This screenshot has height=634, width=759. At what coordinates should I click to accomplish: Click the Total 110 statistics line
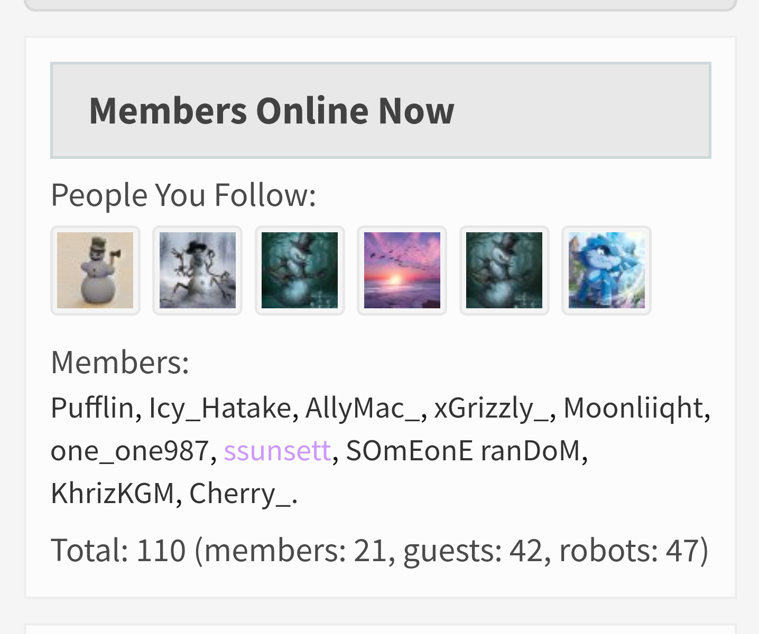379,550
